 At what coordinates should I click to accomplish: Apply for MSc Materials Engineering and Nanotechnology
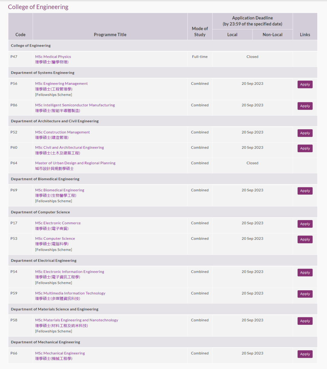pos(305,321)
